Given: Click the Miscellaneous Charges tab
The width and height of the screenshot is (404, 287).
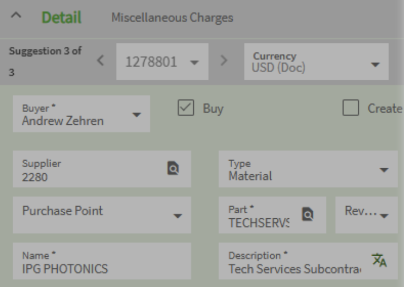Looking at the screenshot, I should coord(172,18).
